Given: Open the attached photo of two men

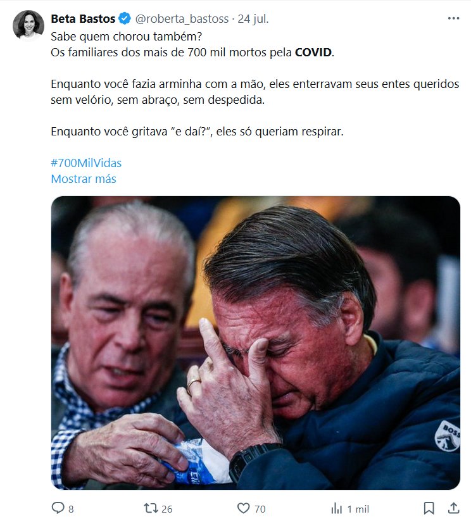Looking at the screenshot, I should pyautogui.click(x=255, y=343).
